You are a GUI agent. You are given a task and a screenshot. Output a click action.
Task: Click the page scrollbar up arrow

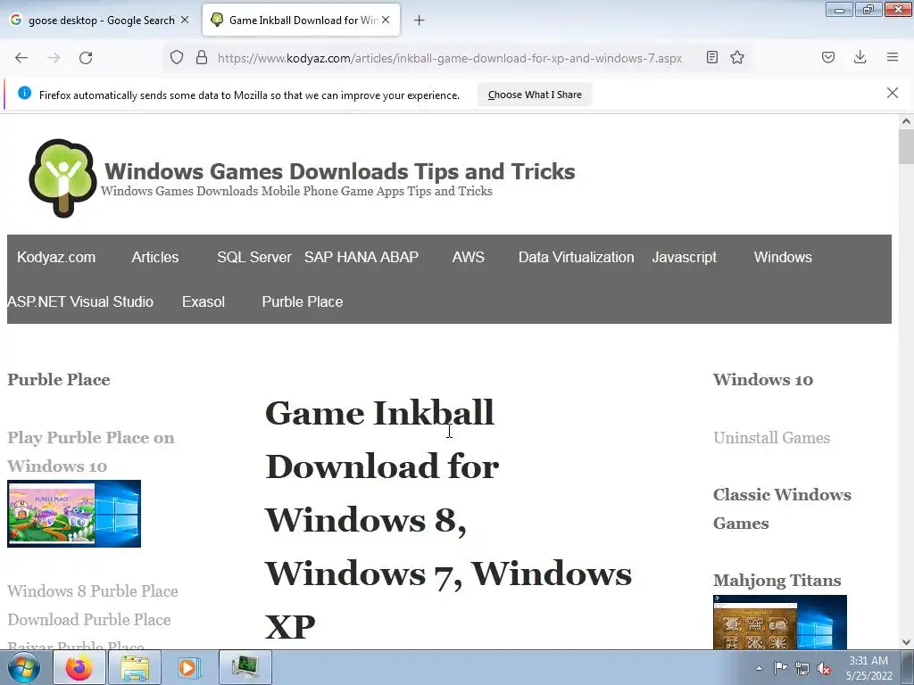point(906,121)
